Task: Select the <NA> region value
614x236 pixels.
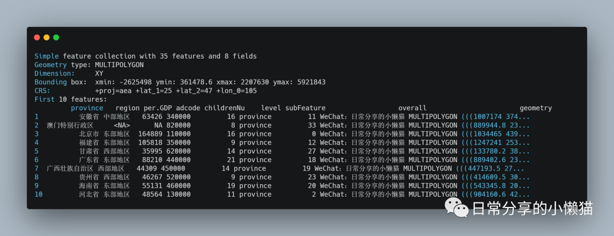Action: click(x=122, y=125)
